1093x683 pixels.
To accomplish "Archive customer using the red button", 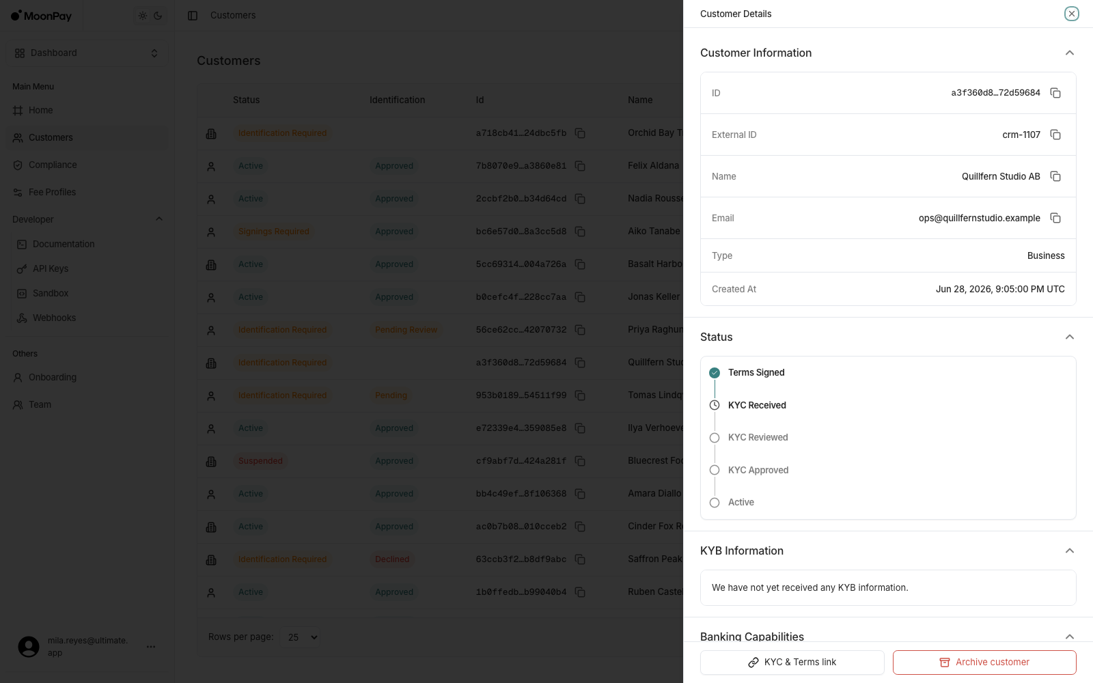I will (x=984, y=663).
